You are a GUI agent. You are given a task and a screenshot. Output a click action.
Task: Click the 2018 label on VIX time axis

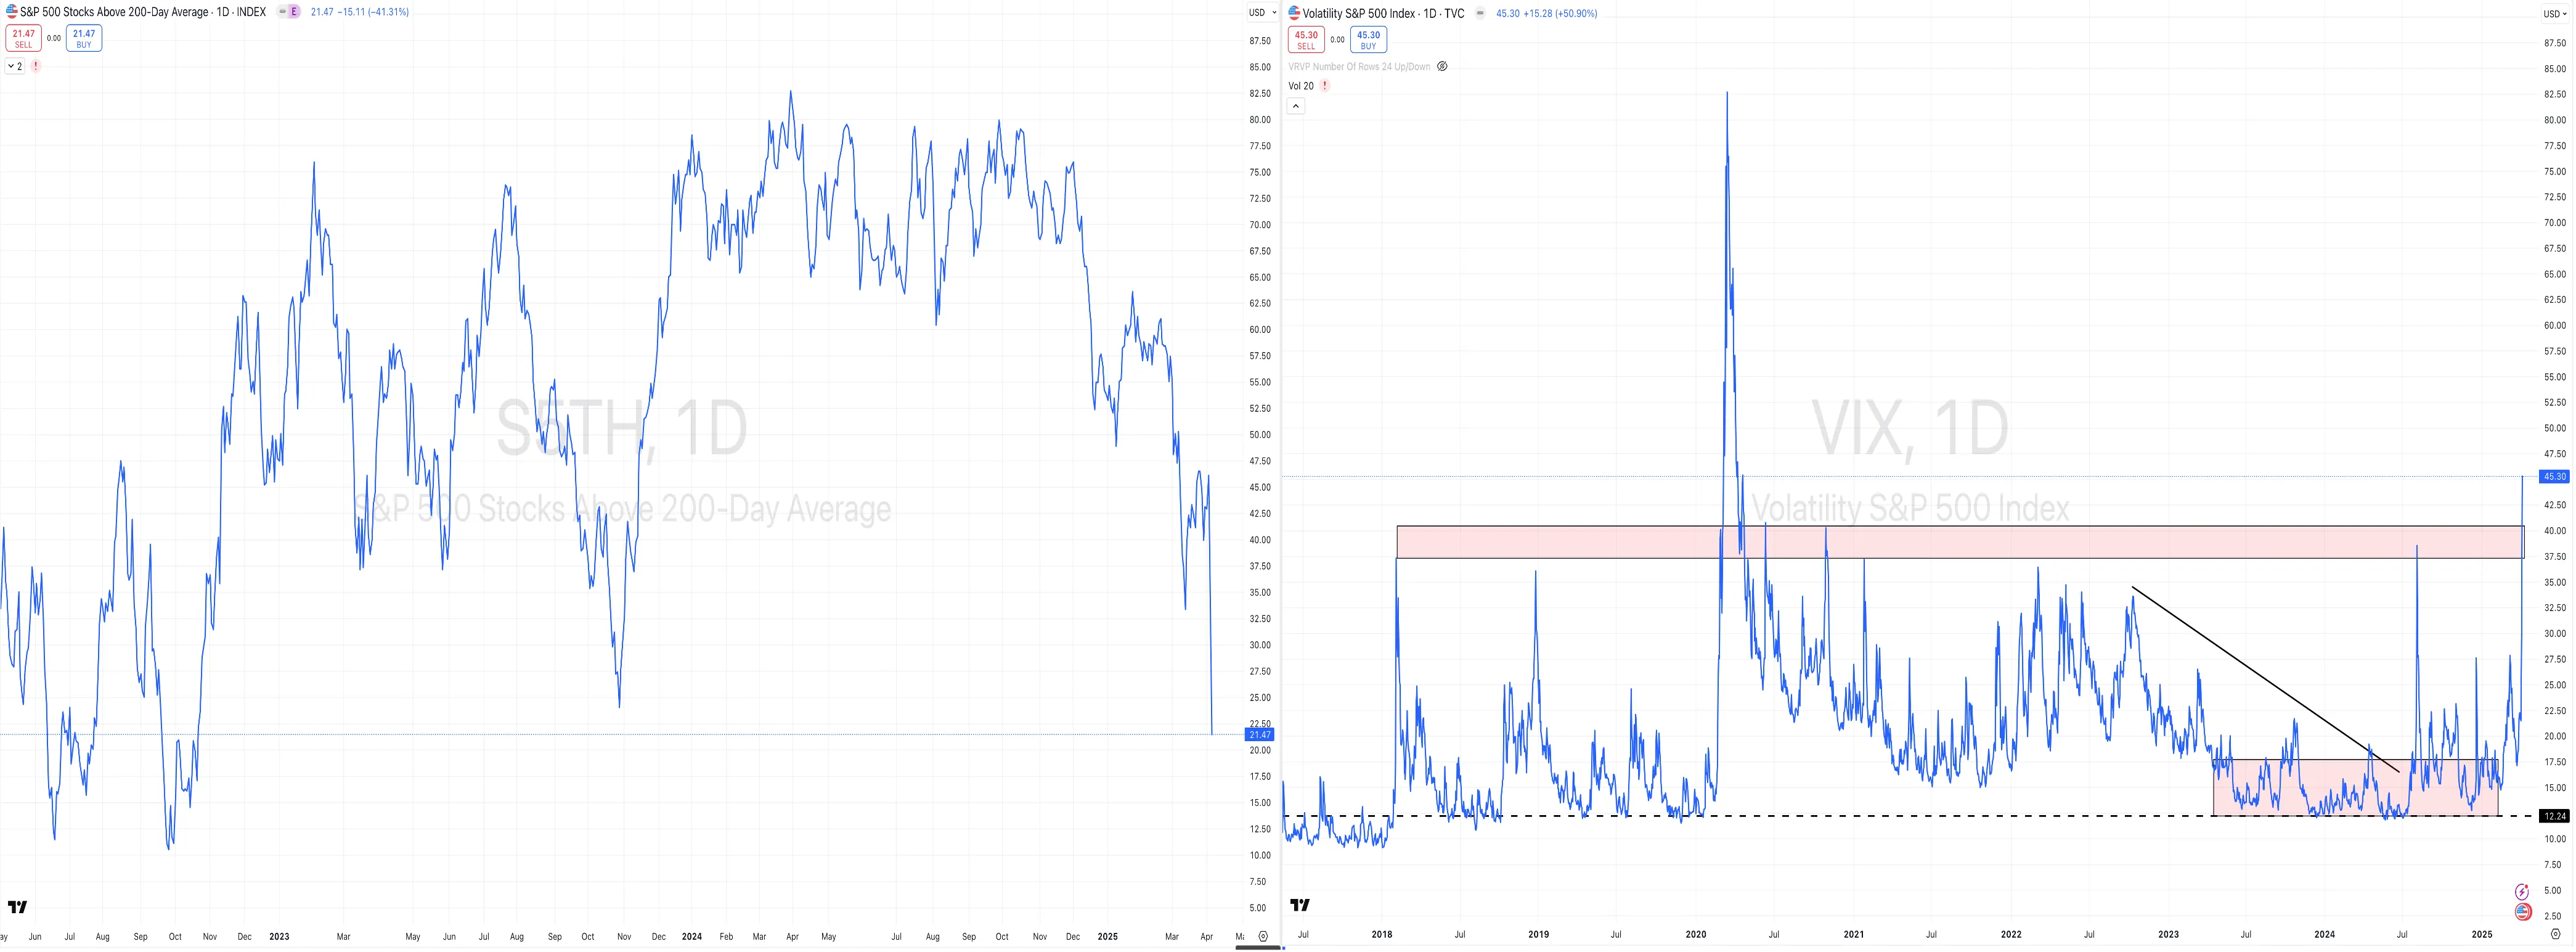pyautogui.click(x=1381, y=935)
